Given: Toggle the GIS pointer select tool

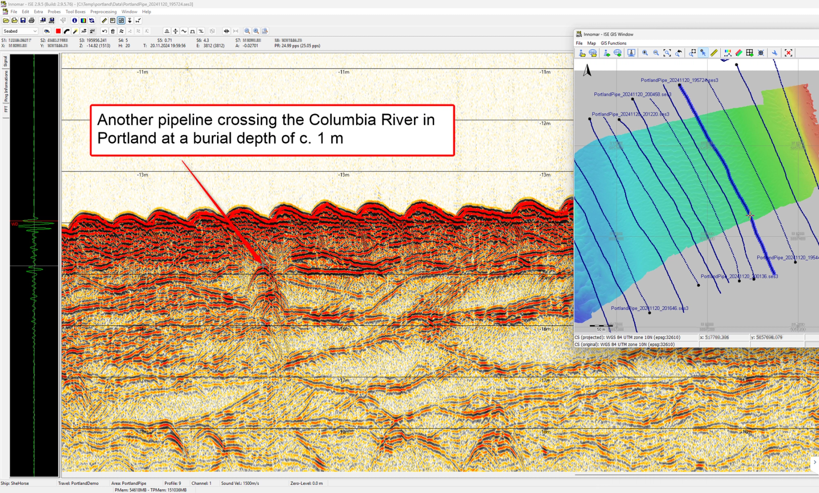Looking at the screenshot, I should coord(703,53).
